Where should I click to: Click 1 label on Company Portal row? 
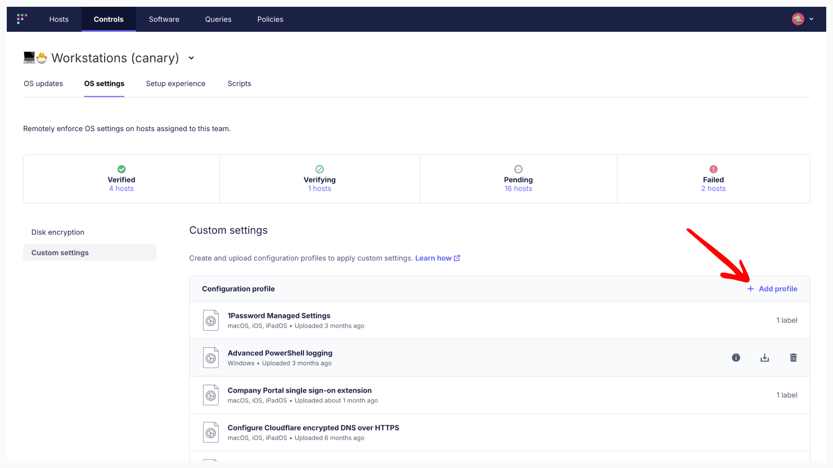click(x=787, y=395)
